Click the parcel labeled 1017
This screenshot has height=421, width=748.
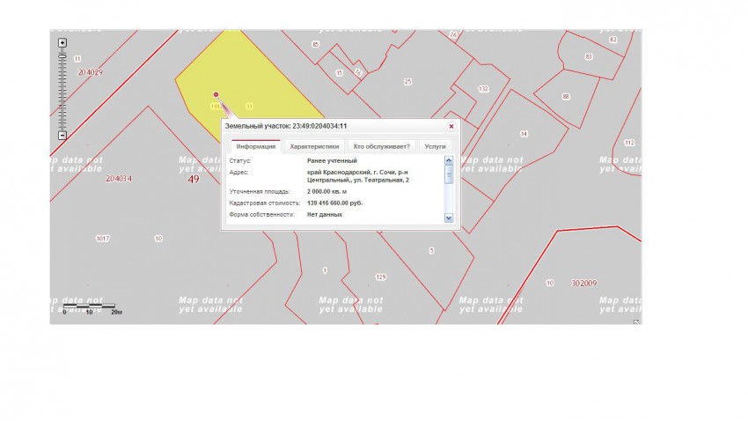pos(103,239)
